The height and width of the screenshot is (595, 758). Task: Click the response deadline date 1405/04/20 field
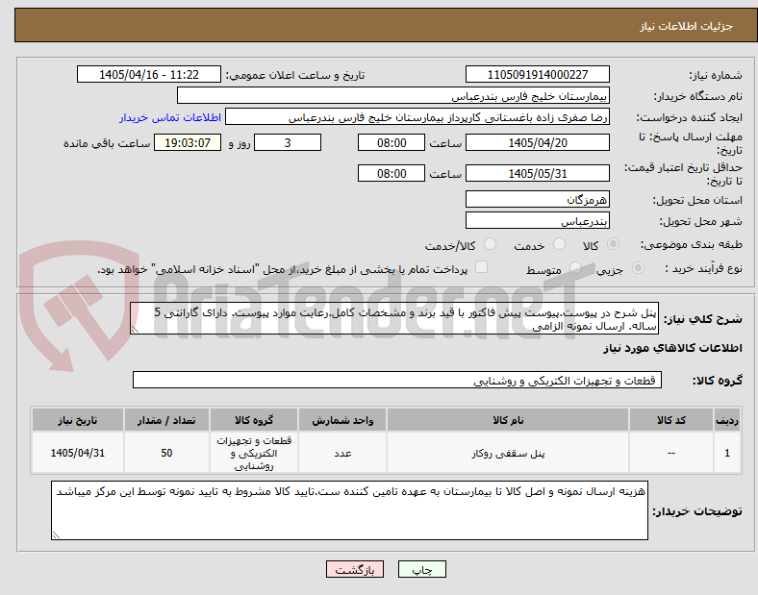pyautogui.click(x=537, y=142)
